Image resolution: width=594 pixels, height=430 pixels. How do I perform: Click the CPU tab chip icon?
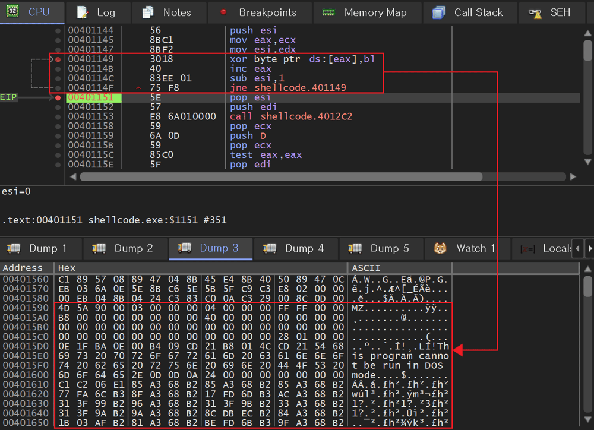coord(13,12)
